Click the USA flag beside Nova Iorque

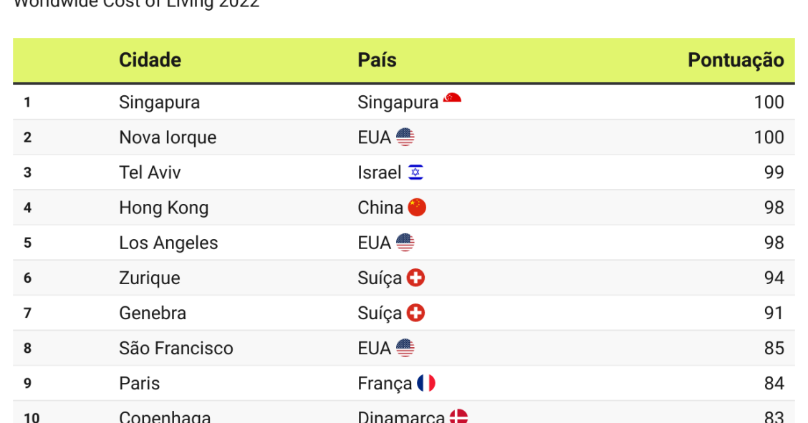tap(405, 137)
